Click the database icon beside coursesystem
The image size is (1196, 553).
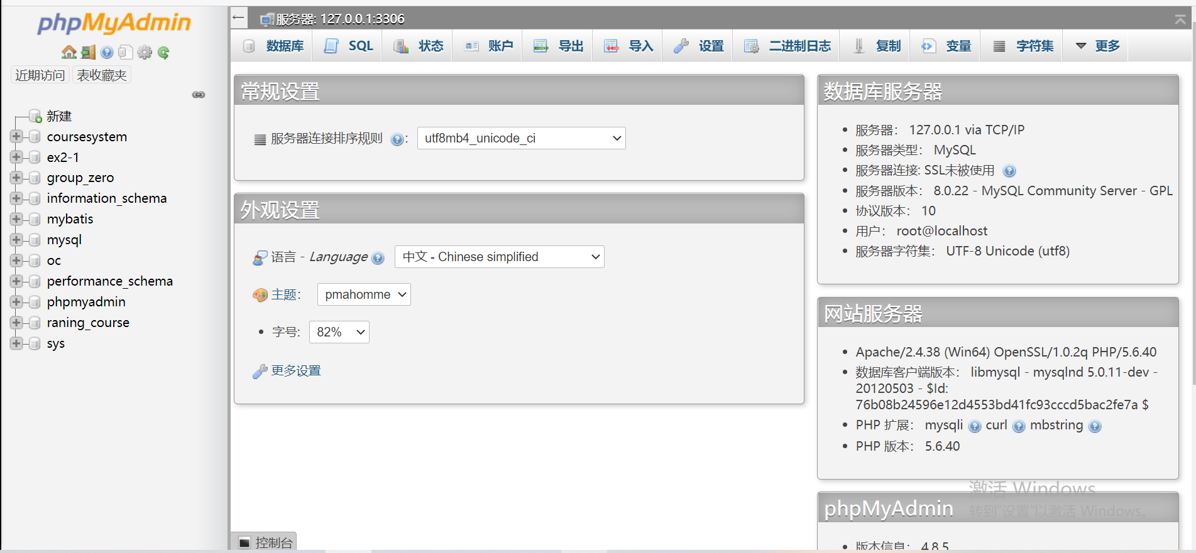click(x=35, y=137)
